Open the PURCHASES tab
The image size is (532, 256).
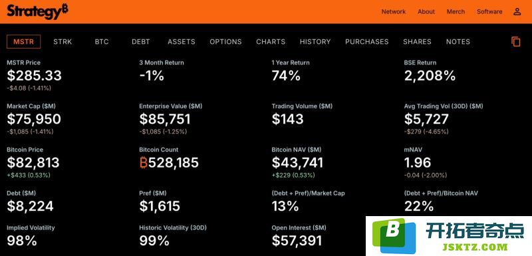[x=367, y=42]
